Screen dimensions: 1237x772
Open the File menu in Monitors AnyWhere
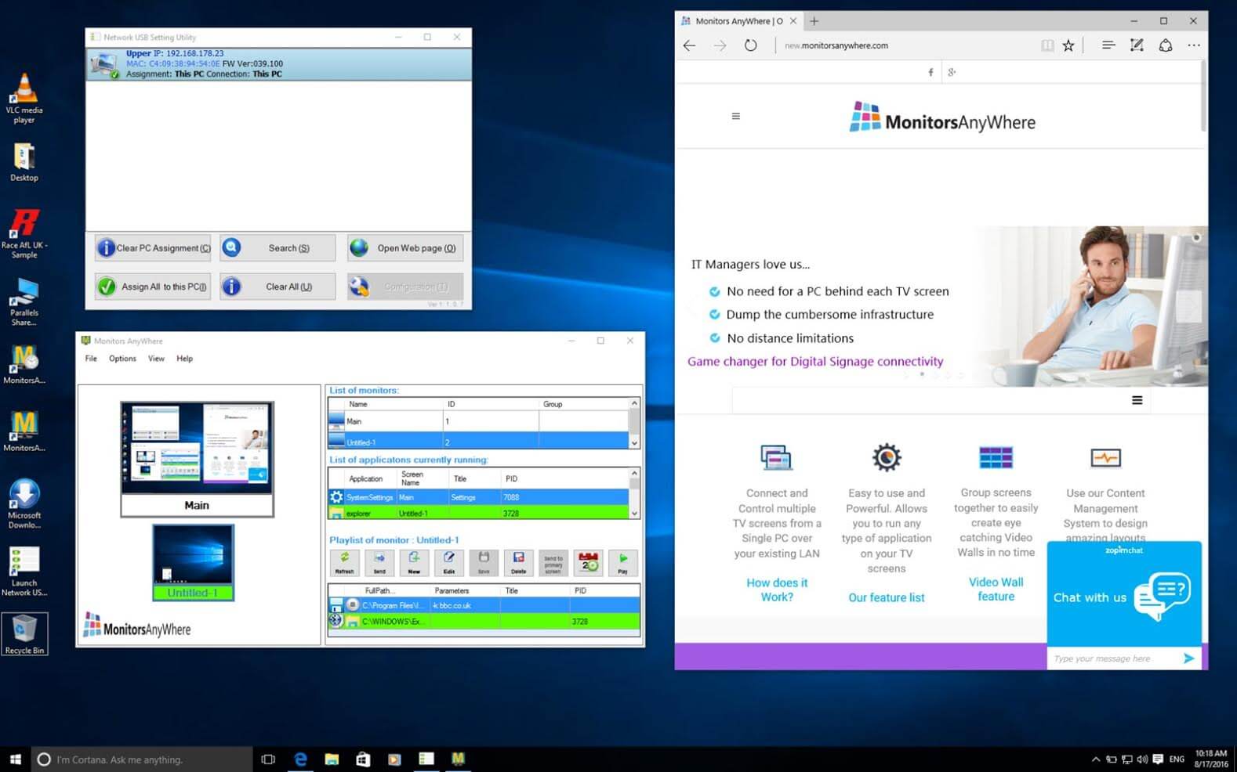click(x=91, y=359)
